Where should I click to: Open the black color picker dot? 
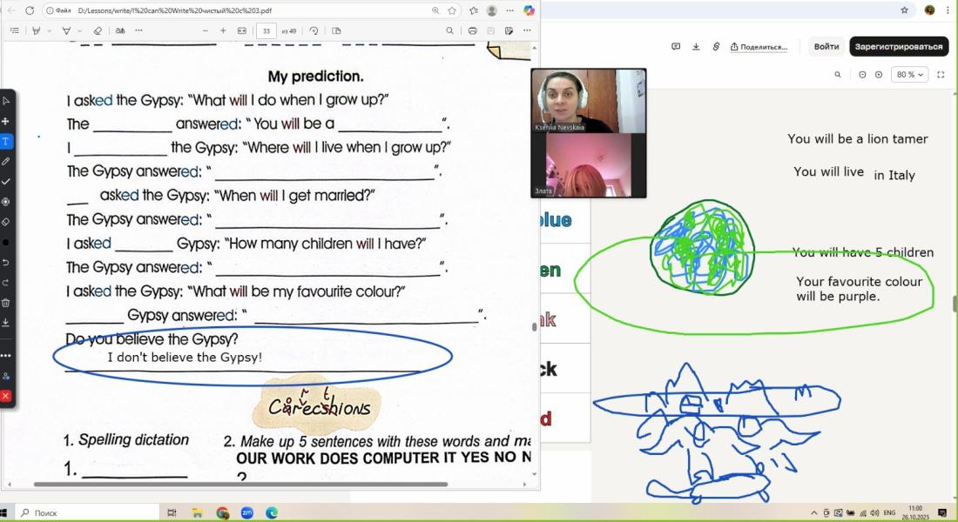6,242
